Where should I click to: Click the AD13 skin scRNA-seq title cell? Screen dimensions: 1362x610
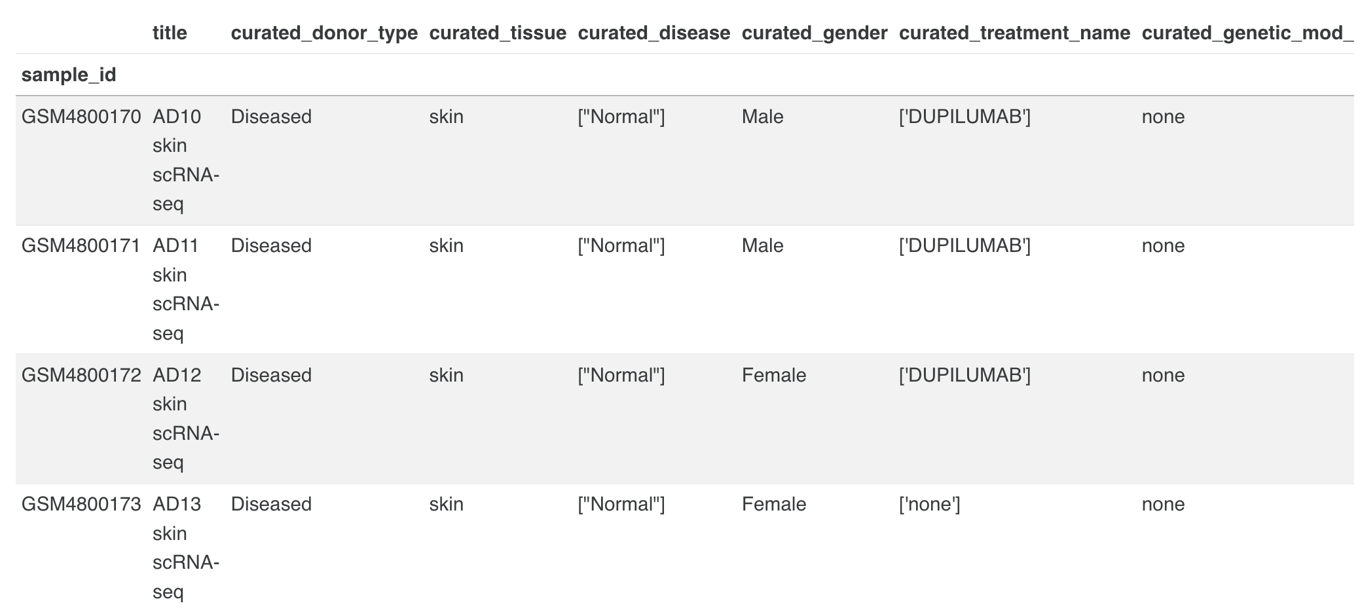[x=186, y=548]
